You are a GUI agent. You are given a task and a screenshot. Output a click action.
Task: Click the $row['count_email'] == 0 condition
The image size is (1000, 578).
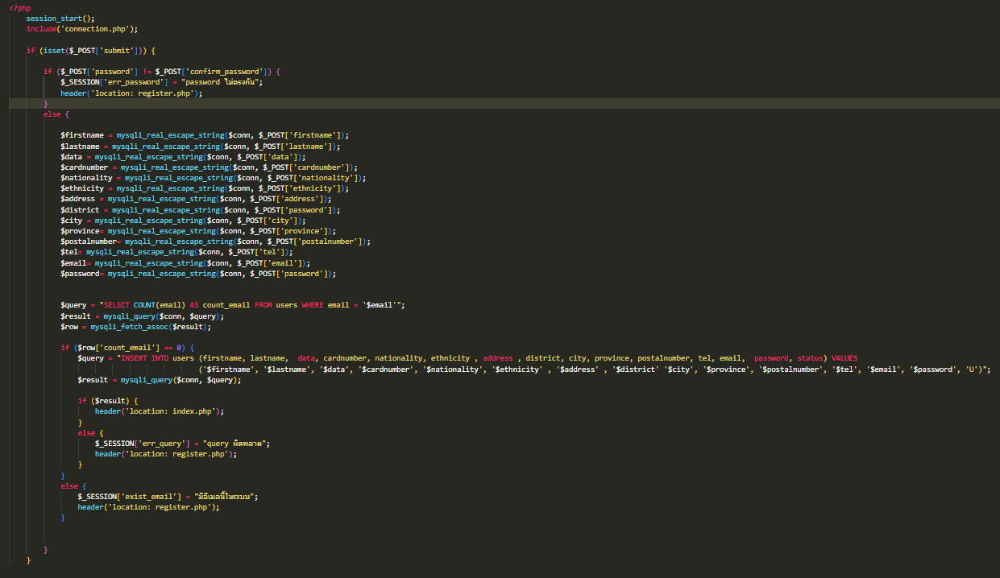click(x=130, y=348)
